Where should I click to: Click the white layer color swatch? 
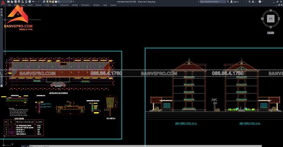pyautogui.click(x=56, y=2)
